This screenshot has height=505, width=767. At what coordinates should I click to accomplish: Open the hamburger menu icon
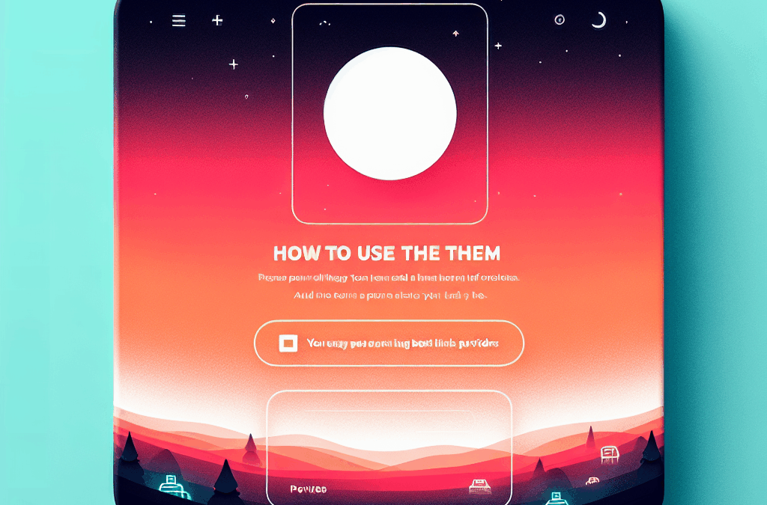coord(178,20)
